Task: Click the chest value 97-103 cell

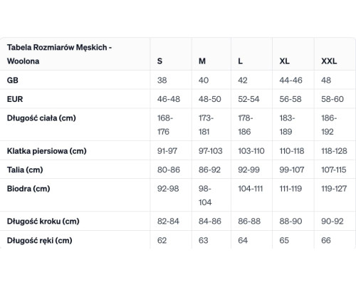Action: pos(211,151)
